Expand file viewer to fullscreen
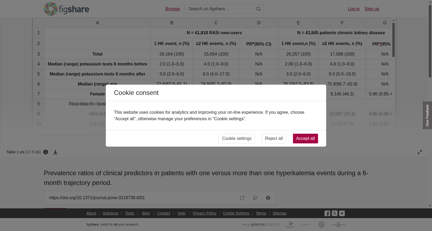This screenshot has height=231, width=432. click(x=420, y=152)
